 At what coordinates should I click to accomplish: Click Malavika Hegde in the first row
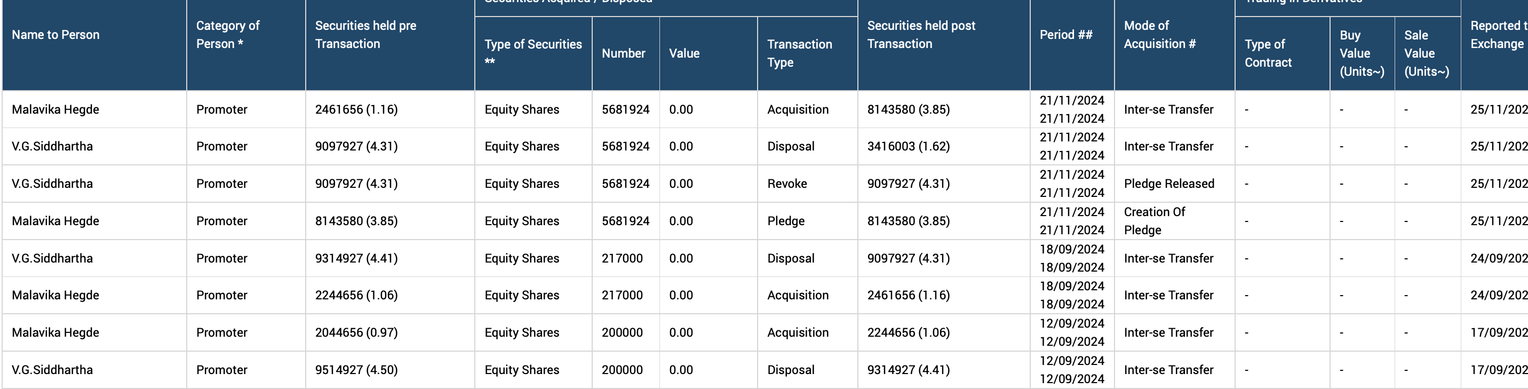[56, 110]
